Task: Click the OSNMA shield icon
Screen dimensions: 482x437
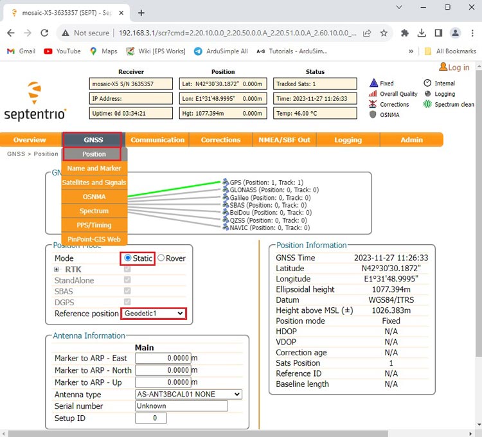Action: pos(373,114)
